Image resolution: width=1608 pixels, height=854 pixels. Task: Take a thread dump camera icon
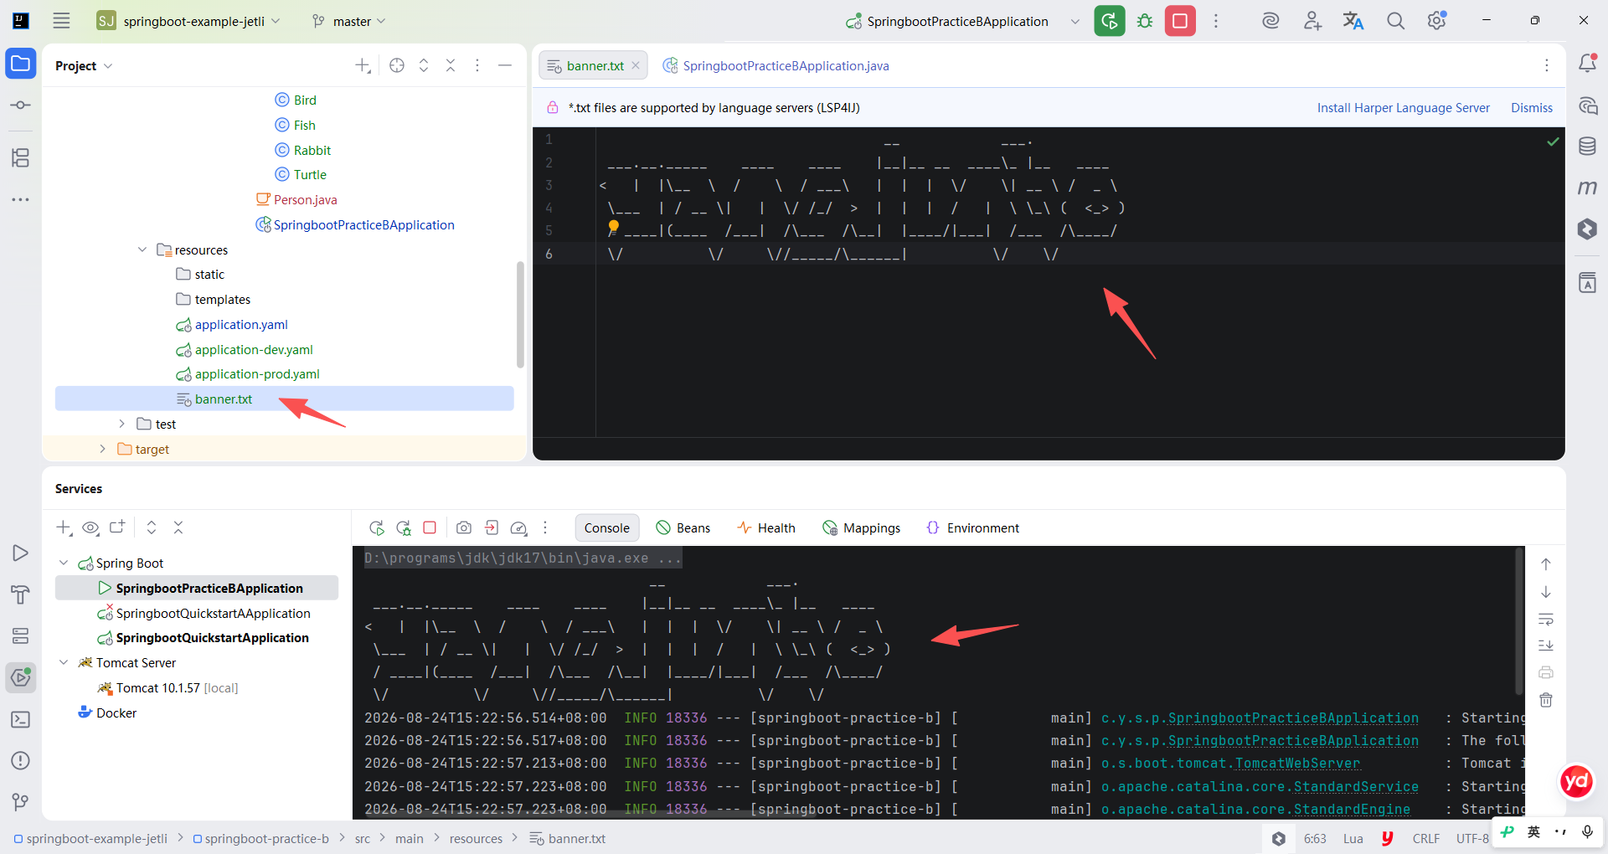click(464, 527)
